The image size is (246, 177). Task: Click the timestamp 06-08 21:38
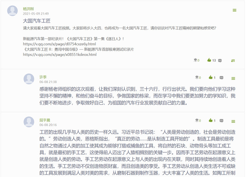[x=48, y=82]
